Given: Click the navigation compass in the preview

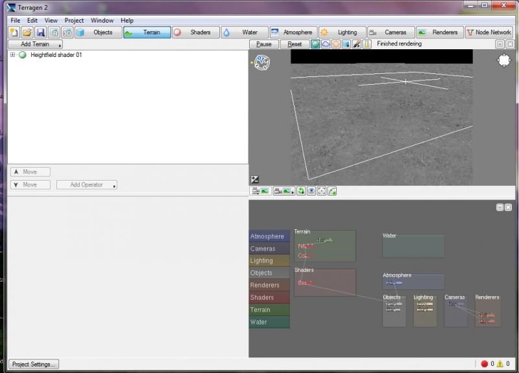Looking at the screenshot, I should (x=261, y=63).
